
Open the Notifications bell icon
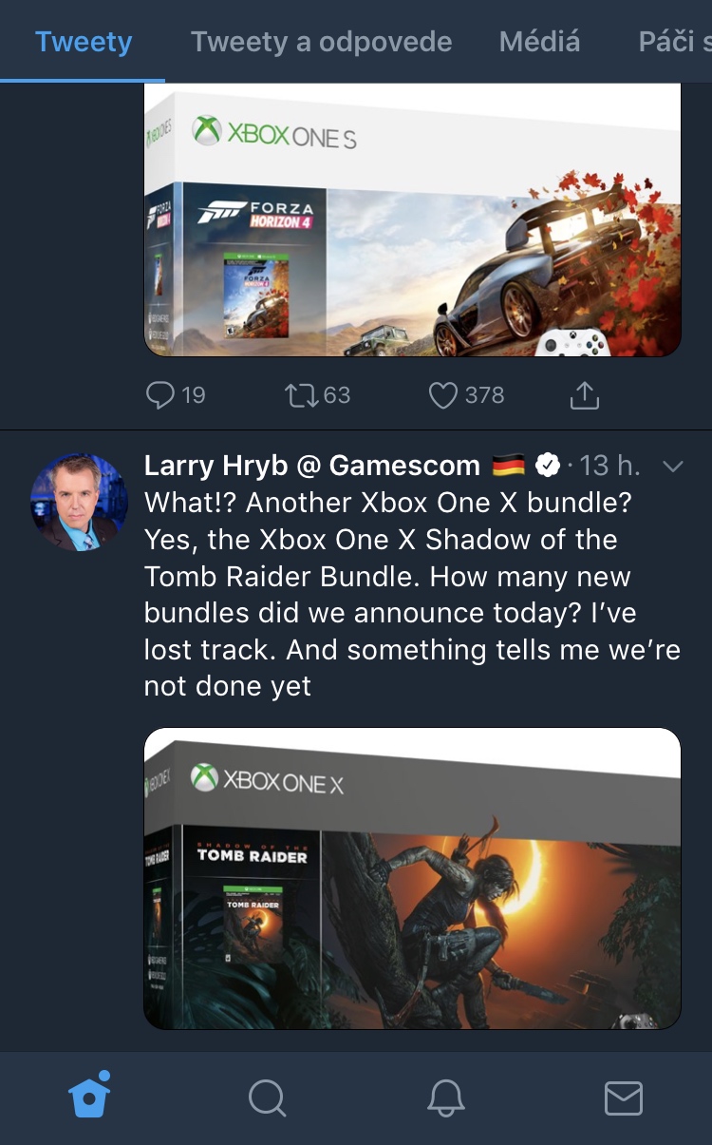coord(445,1098)
